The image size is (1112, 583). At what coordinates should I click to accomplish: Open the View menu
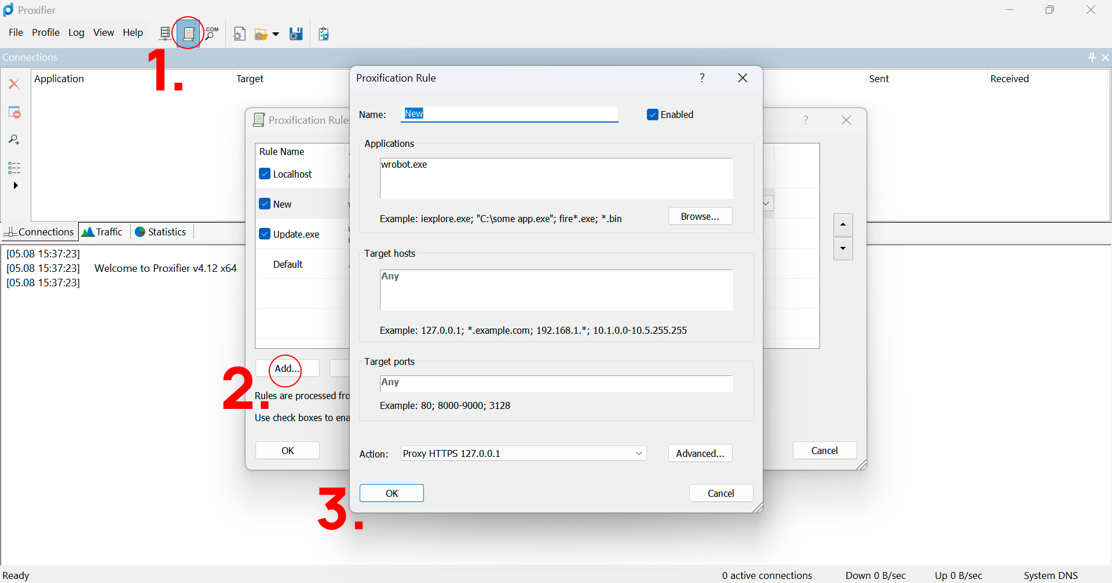pyautogui.click(x=104, y=32)
